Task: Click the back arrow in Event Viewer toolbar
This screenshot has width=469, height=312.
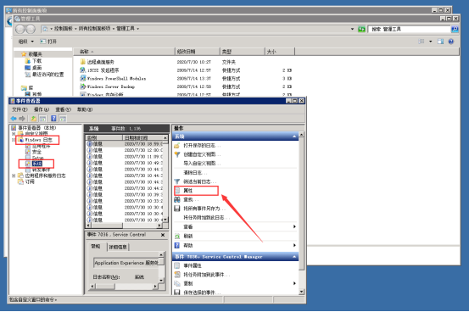Action: pyautogui.click(x=14, y=119)
